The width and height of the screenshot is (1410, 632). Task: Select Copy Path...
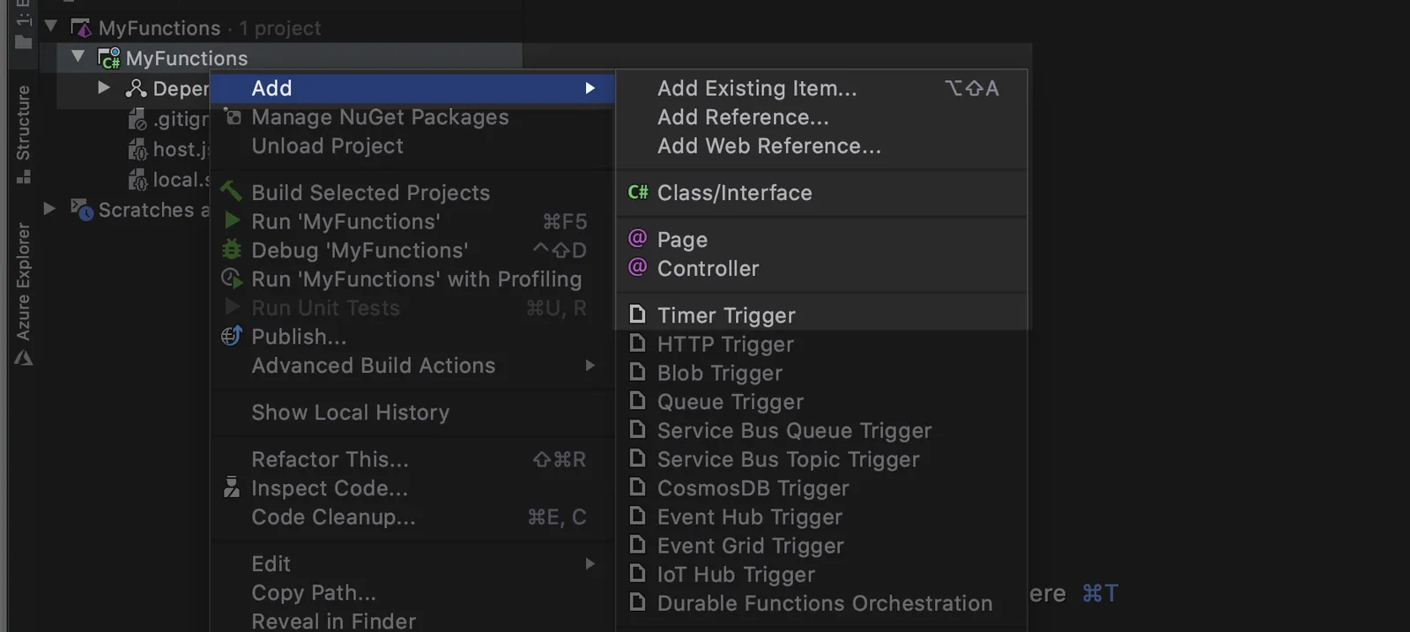pyautogui.click(x=412, y=593)
